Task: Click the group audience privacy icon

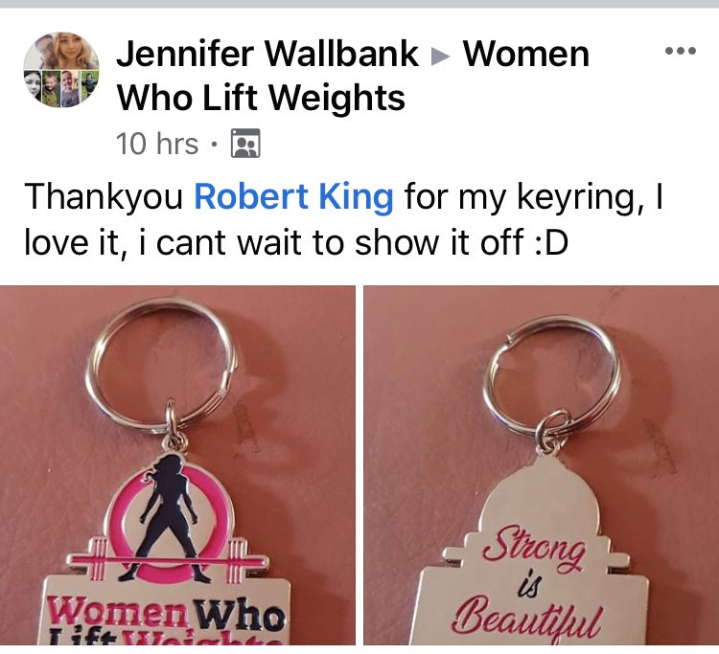Action: (x=245, y=144)
